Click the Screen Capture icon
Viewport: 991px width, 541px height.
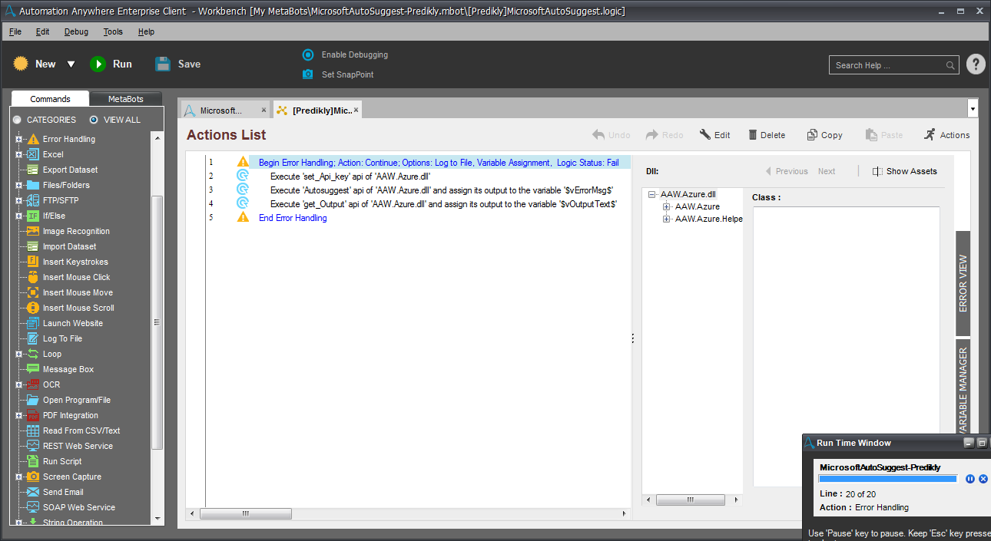point(33,477)
